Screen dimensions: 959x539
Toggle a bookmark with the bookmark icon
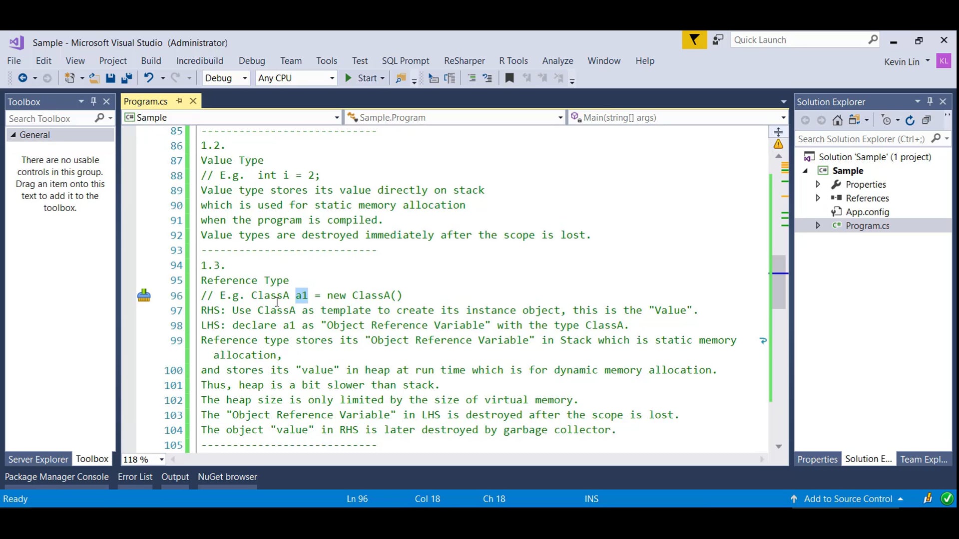pos(509,78)
